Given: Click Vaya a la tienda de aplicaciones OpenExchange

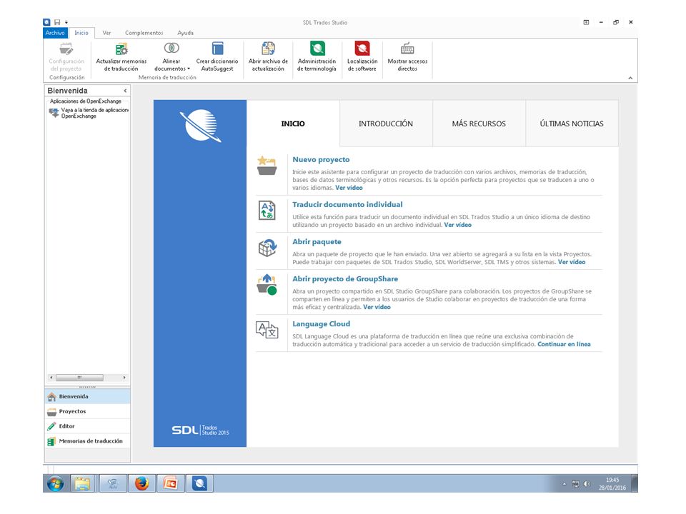Looking at the screenshot, I should [x=94, y=113].
